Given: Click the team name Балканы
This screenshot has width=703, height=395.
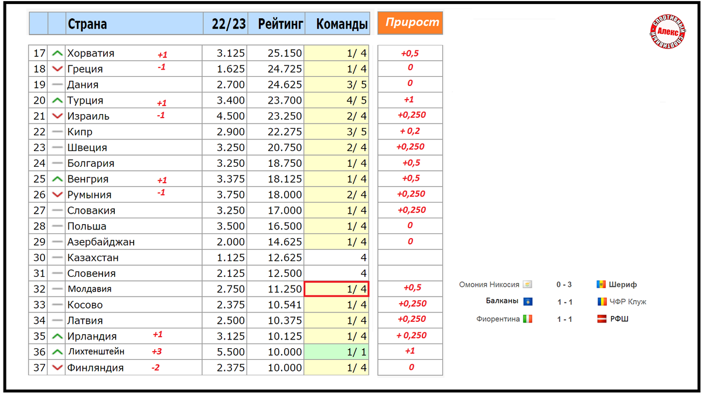Looking at the screenshot, I should [502, 302].
